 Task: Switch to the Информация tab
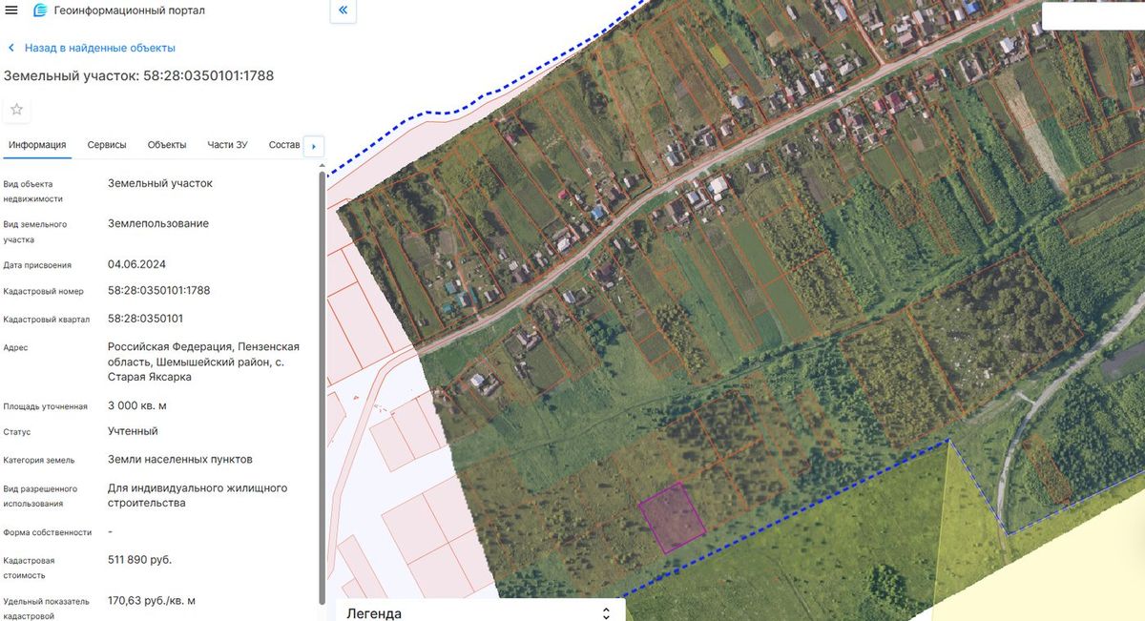(37, 145)
